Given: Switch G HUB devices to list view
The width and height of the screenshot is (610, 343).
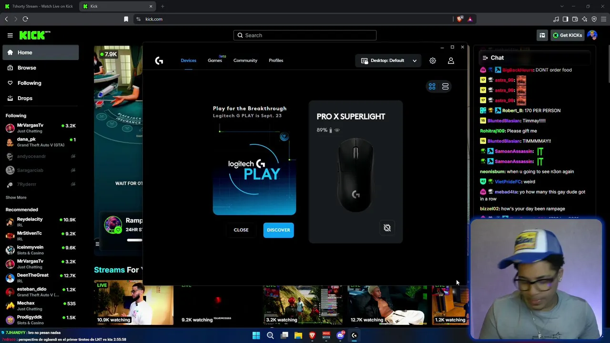Looking at the screenshot, I should (445, 87).
